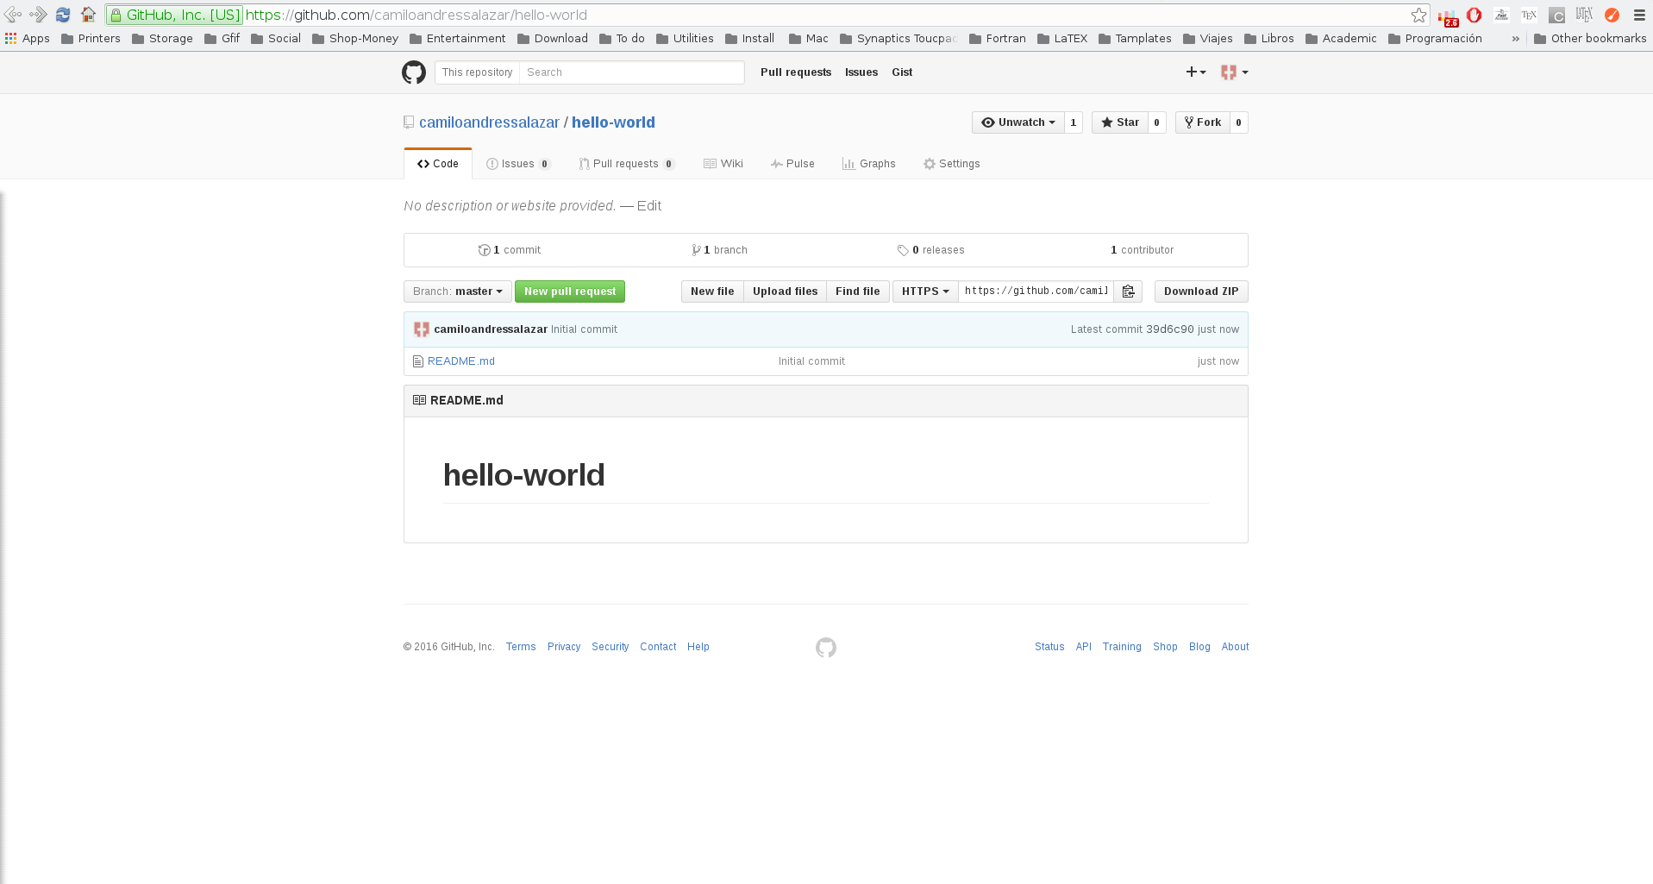Show more bookmarks with the chevron
Viewport: 1653px width, 884px height.
pos(1515,39)
